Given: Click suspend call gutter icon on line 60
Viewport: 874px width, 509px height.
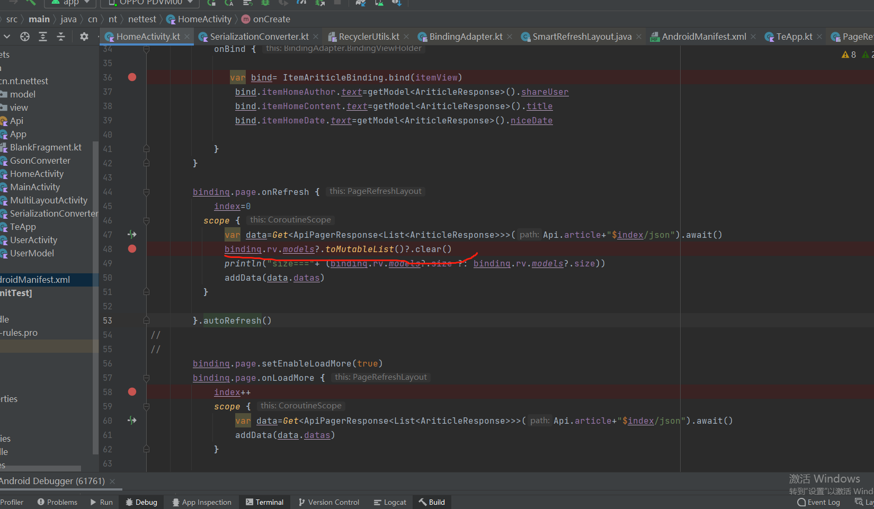Looking at the screenshot, I should (x=132, y=420).
